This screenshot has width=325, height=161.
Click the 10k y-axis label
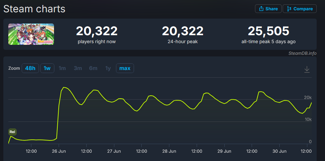pyautogui.click(x=308, y=120)
